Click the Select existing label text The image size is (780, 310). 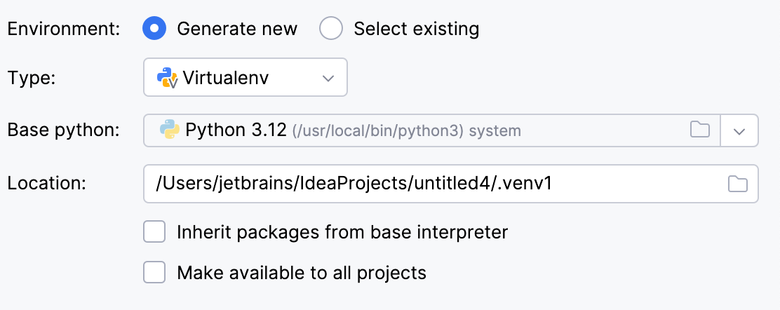pyautogui.click(x=417, y=28)
